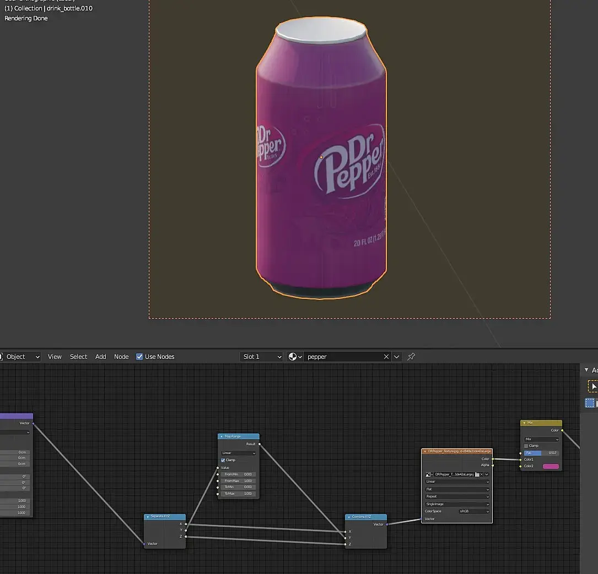
Task: Open the Slot 1 dropdown
Action: click(x=262, y=357)
